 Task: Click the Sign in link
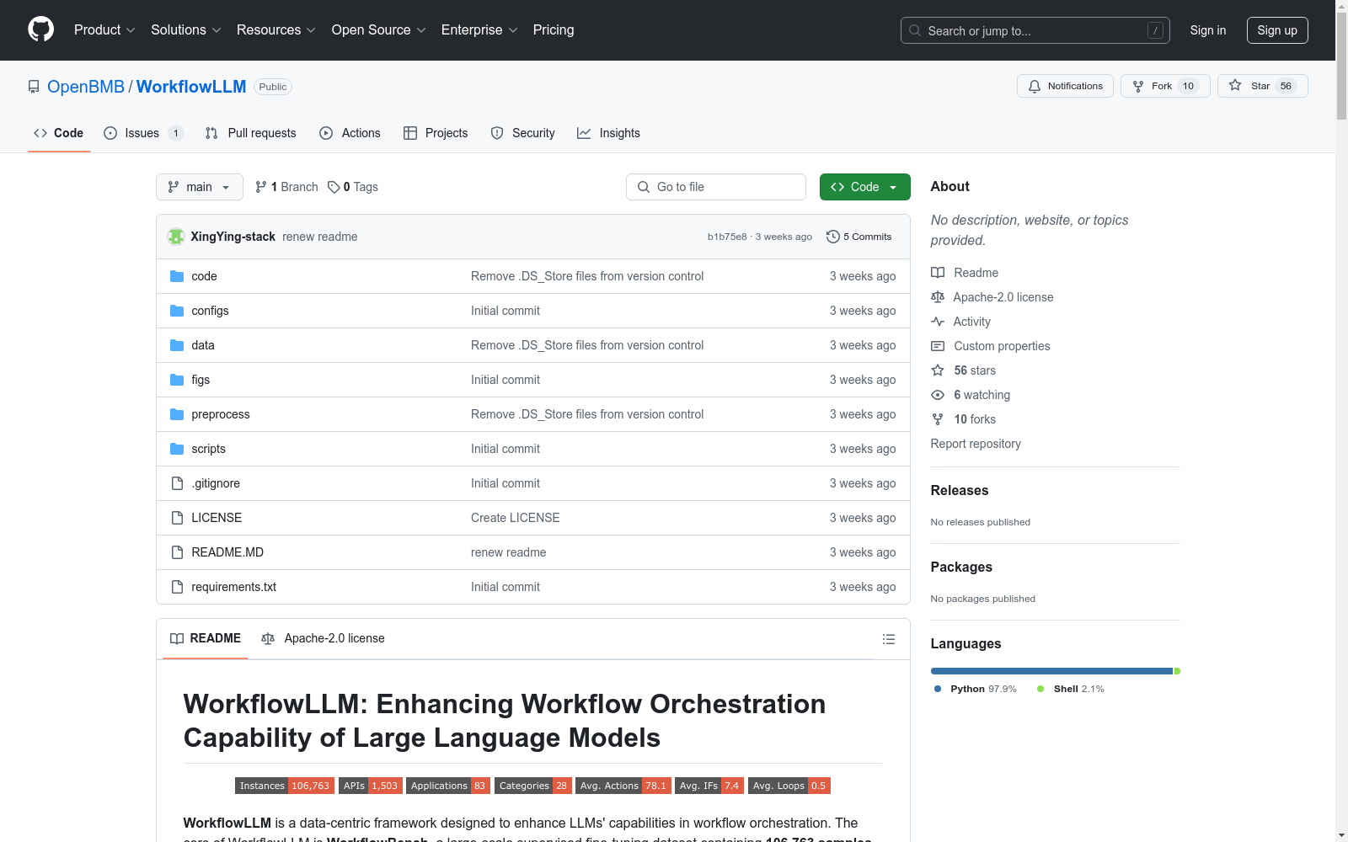(x=1208, y=30)
